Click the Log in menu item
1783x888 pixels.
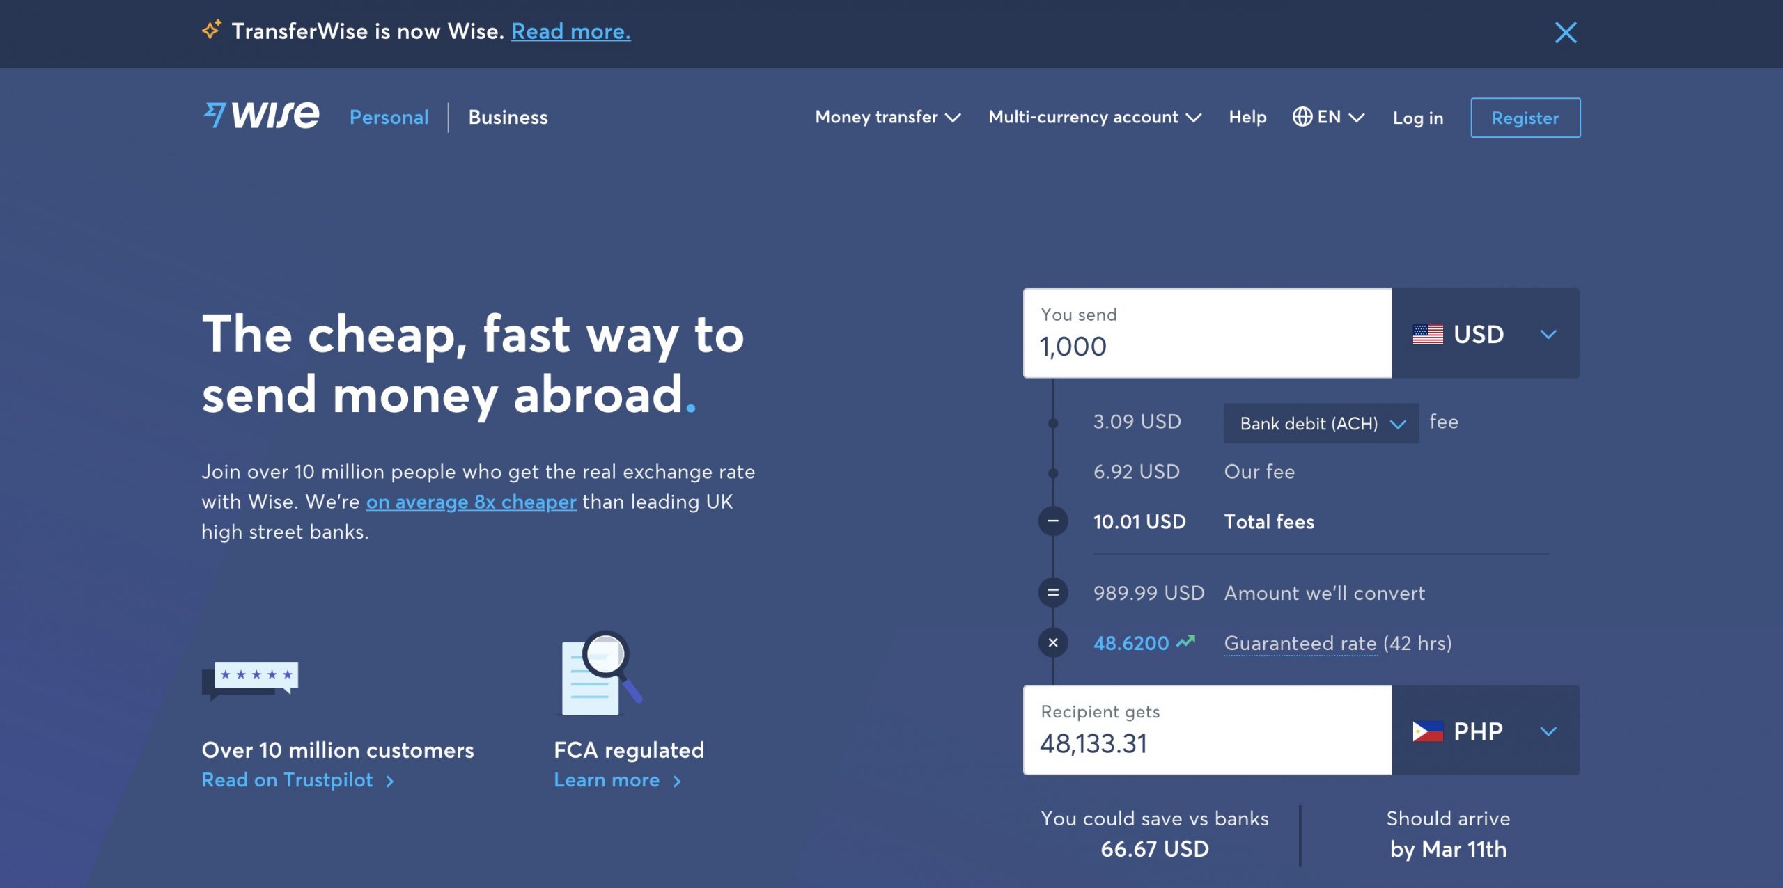[1418, 117]
